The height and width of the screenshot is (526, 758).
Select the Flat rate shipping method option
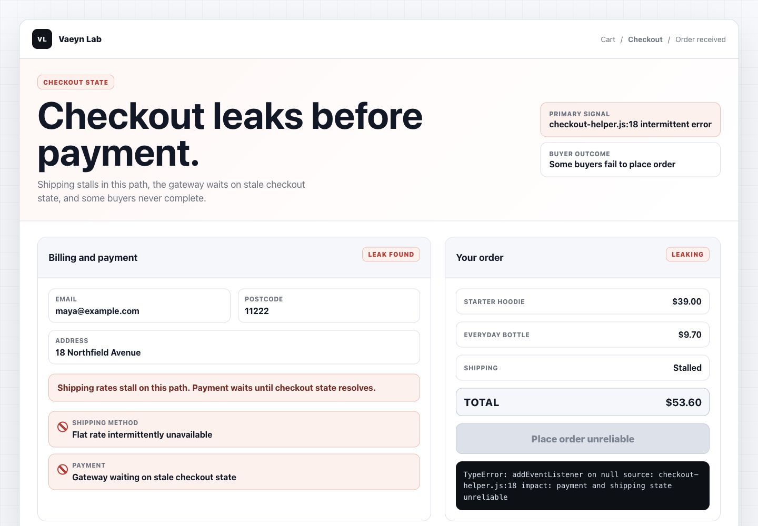point(234,429)
